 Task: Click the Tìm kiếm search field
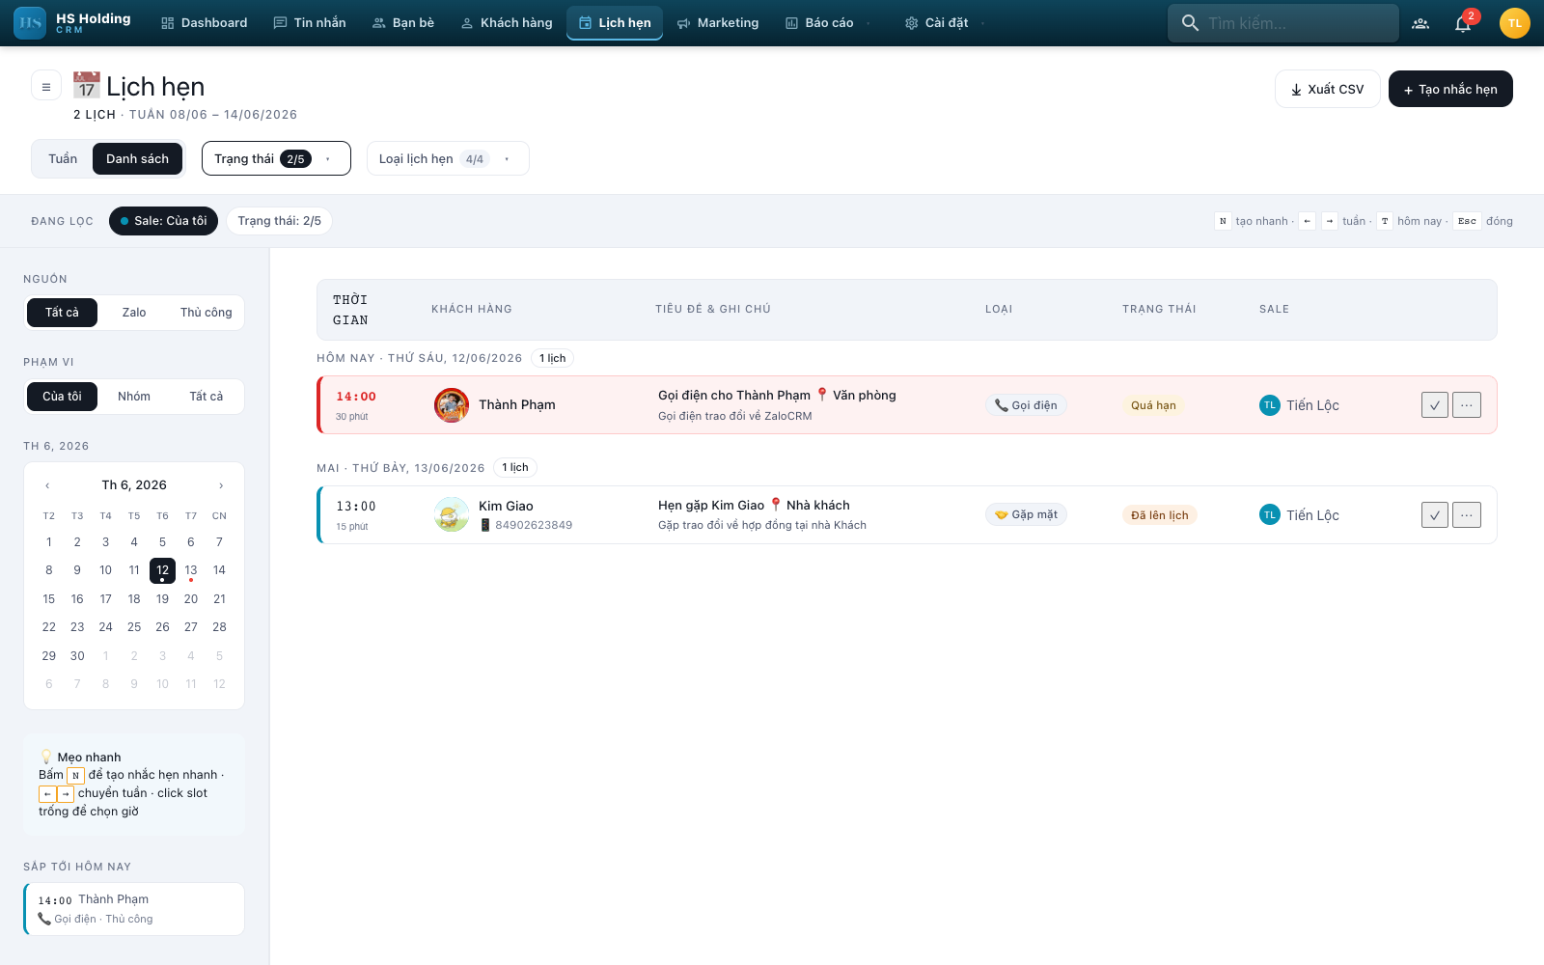click(x=1283, y=23)
